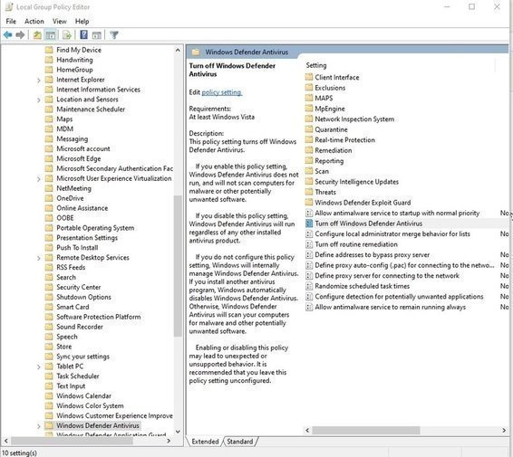Click the Export List toolbar icon

click(x=67, y=34)
